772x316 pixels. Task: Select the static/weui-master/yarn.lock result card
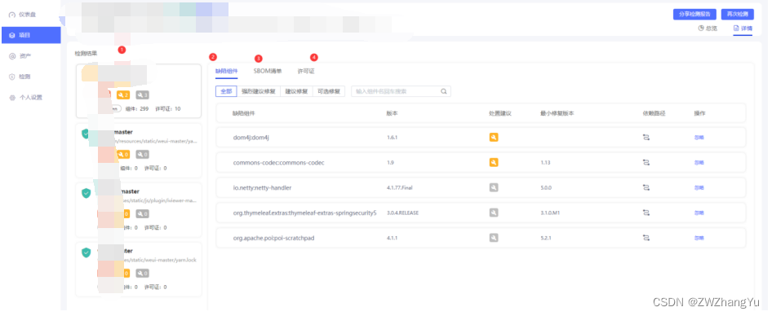[139, 270]
